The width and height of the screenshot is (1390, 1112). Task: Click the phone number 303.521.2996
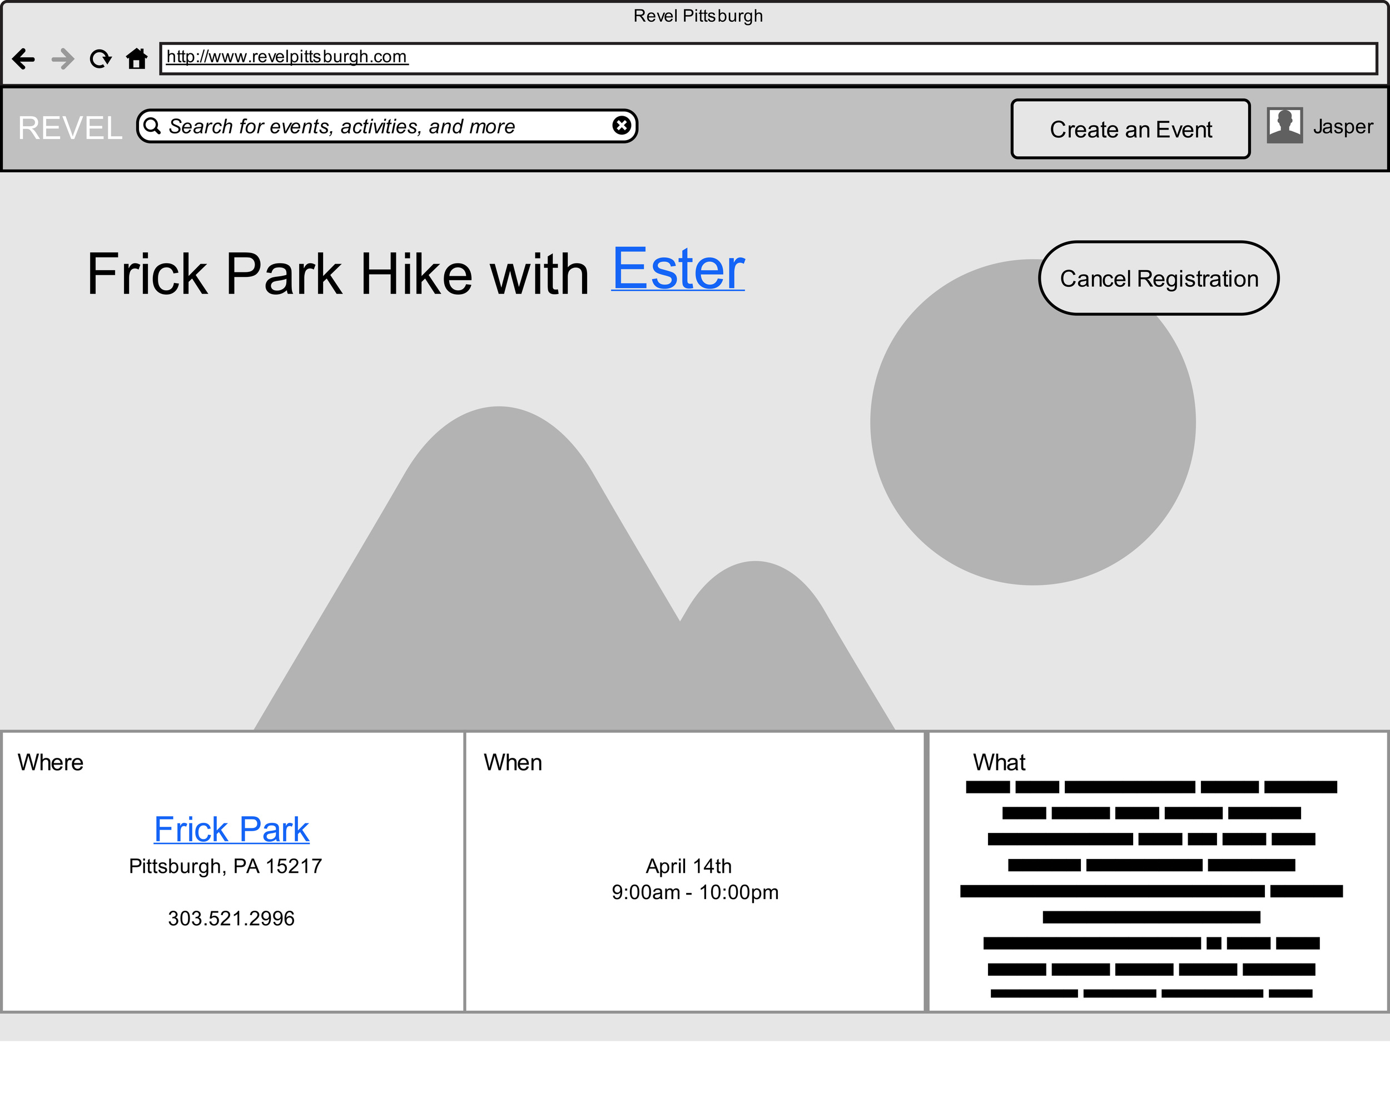tap(231, 918)
